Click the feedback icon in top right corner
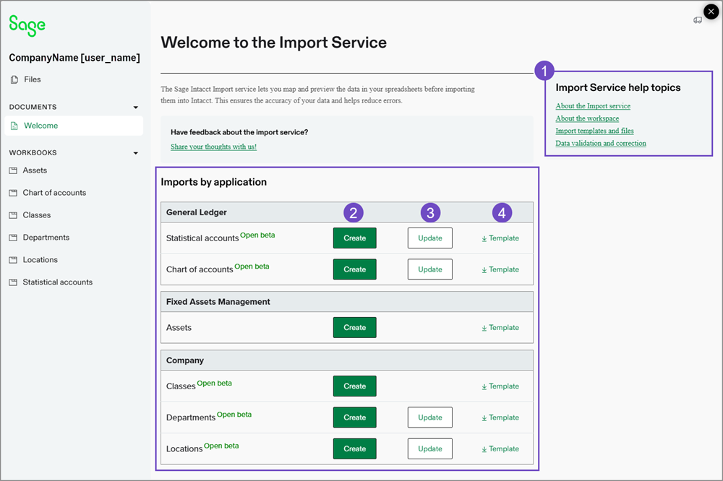The image size is (723, 481). [x=697, y=20]
